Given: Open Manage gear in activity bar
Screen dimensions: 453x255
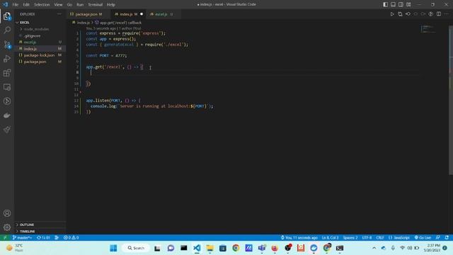Looking at the screenshot, I should pos(7,227).
